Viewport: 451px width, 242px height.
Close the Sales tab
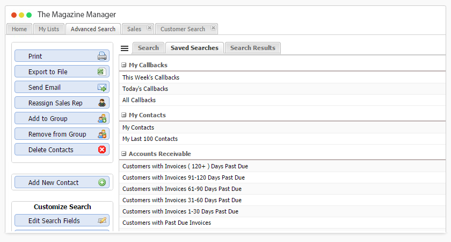(149, 28)
